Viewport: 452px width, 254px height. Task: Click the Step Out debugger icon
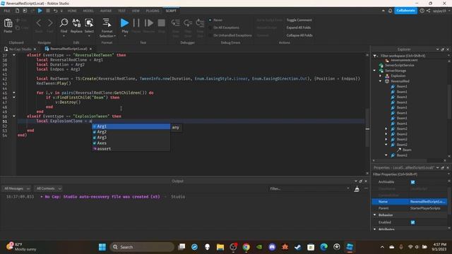(200, 23)
